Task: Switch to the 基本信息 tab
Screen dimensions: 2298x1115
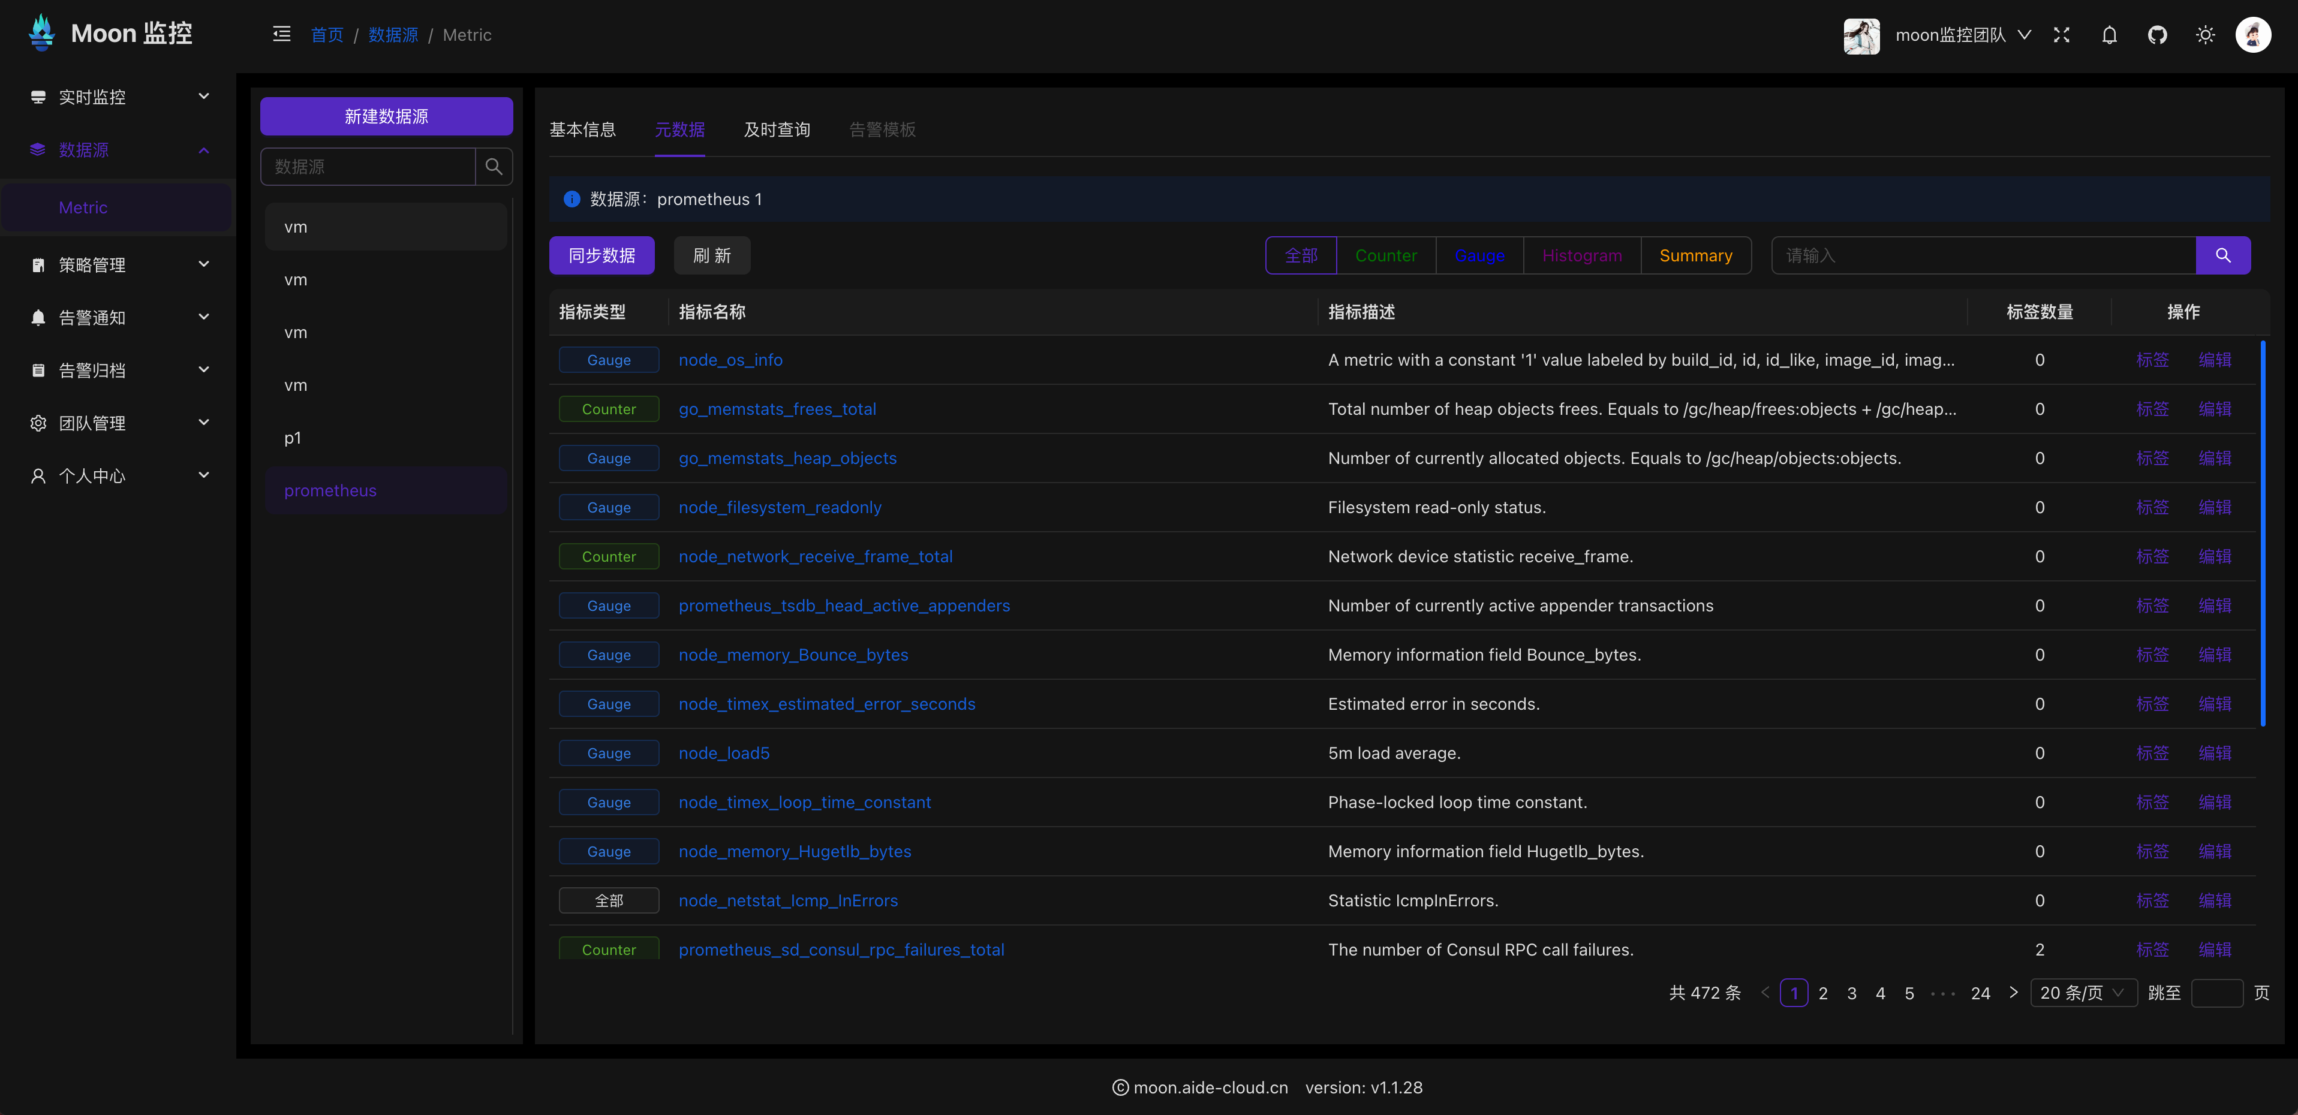Action: pos(582,129)
